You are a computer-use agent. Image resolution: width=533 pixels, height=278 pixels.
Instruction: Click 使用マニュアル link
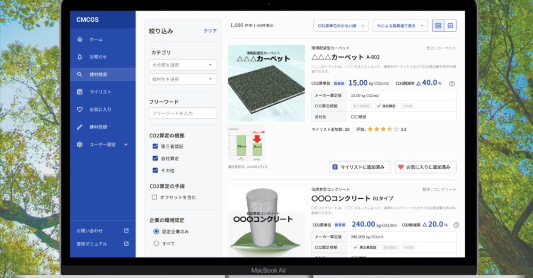92,244
